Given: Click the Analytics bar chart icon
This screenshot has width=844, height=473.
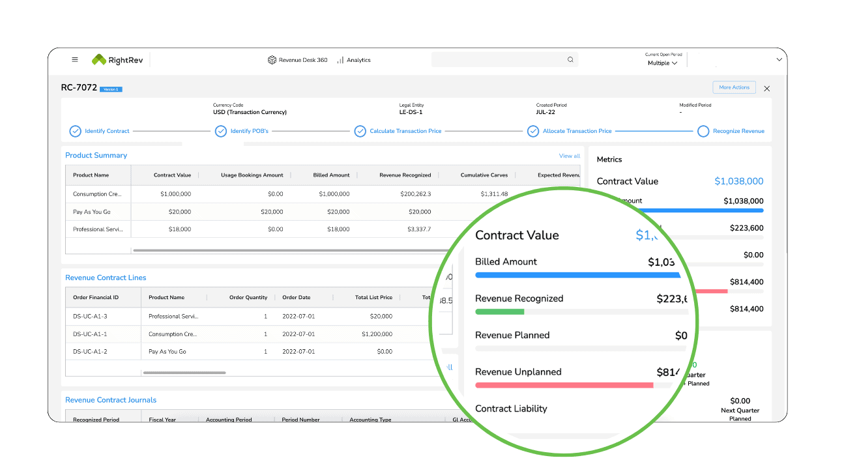Looking at the screenshot, I should [340, 60].
